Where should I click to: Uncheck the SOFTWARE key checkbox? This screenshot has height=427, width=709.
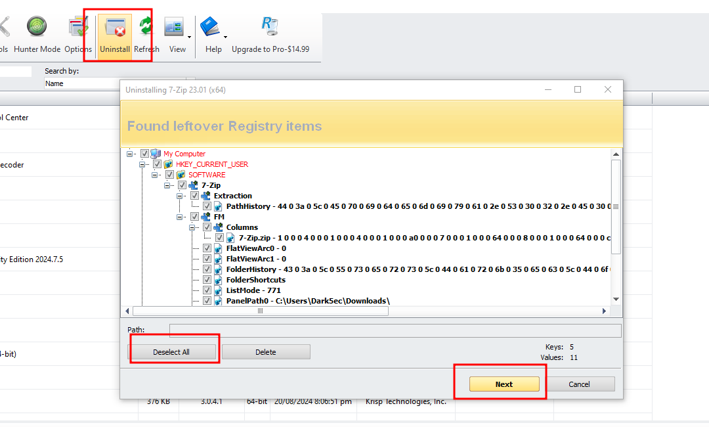tap(170, 175)
